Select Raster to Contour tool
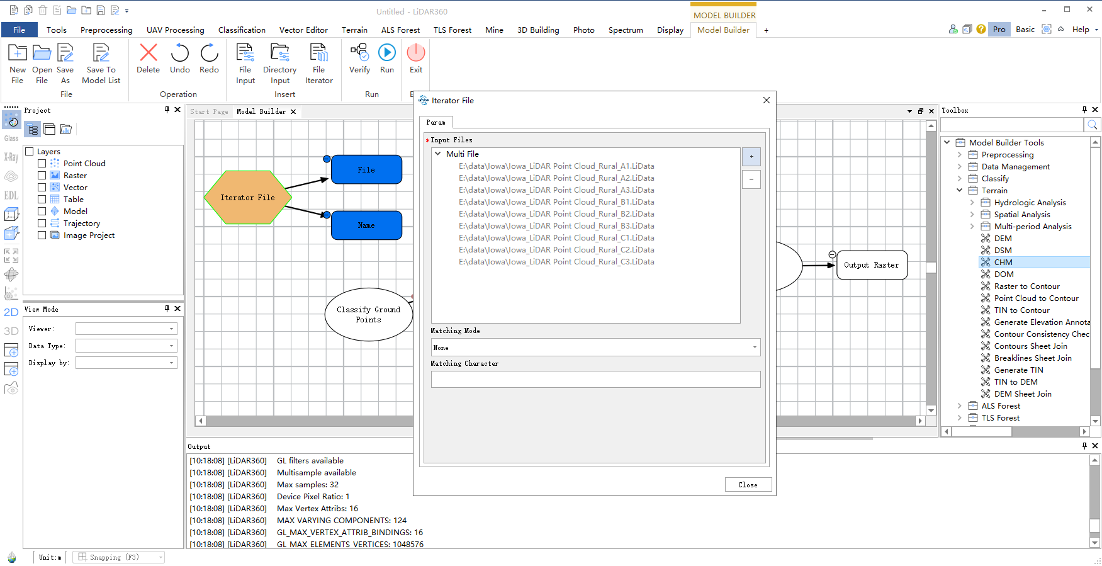The height and width of the screenshot is (566, 1102). [x=1026, y=286]
